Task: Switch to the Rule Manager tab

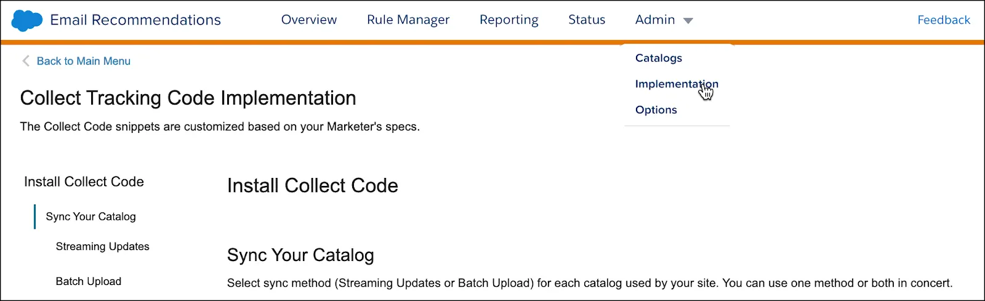Action: pos(408,20)
